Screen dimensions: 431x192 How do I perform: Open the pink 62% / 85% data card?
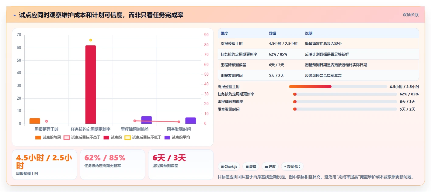113,165
